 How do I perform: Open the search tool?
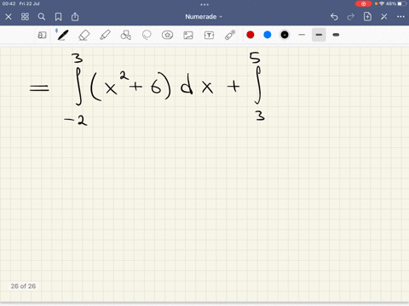(42, 17)
